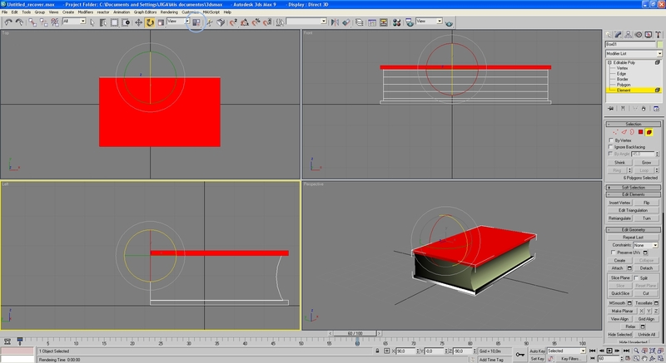The width and height of the screenshot is (666, 363).
Task: Open the File menu
Action: coord(4,12)
